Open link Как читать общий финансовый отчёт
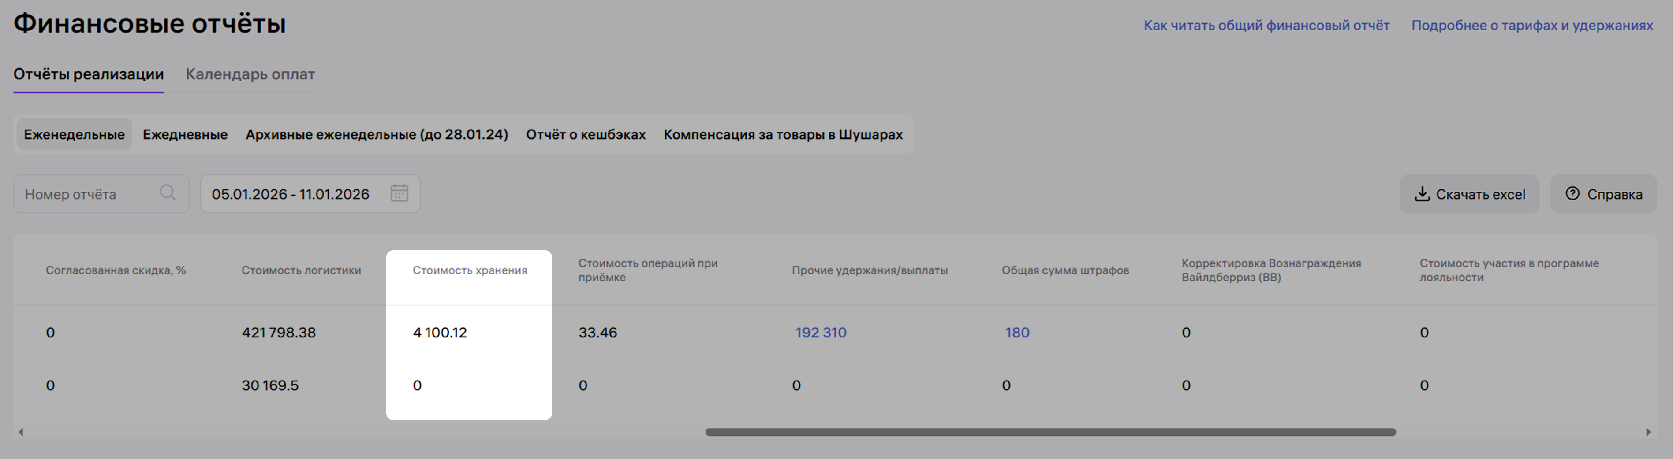Image resolution: width=1673 pixels, height=459 pixels. tap(1266, 25)
